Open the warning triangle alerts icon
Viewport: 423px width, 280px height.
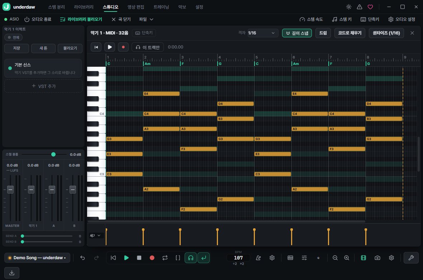pyautogui.click(x=359, y=7)
